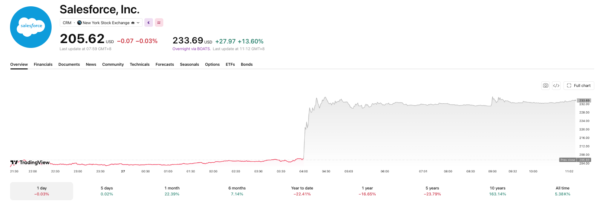Select the All time range
Screen dimensions: 601x211
coord(563,191)
